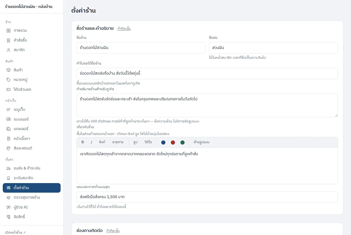Open the โค้ดส่วนลด ticket icon

[9, 89]
